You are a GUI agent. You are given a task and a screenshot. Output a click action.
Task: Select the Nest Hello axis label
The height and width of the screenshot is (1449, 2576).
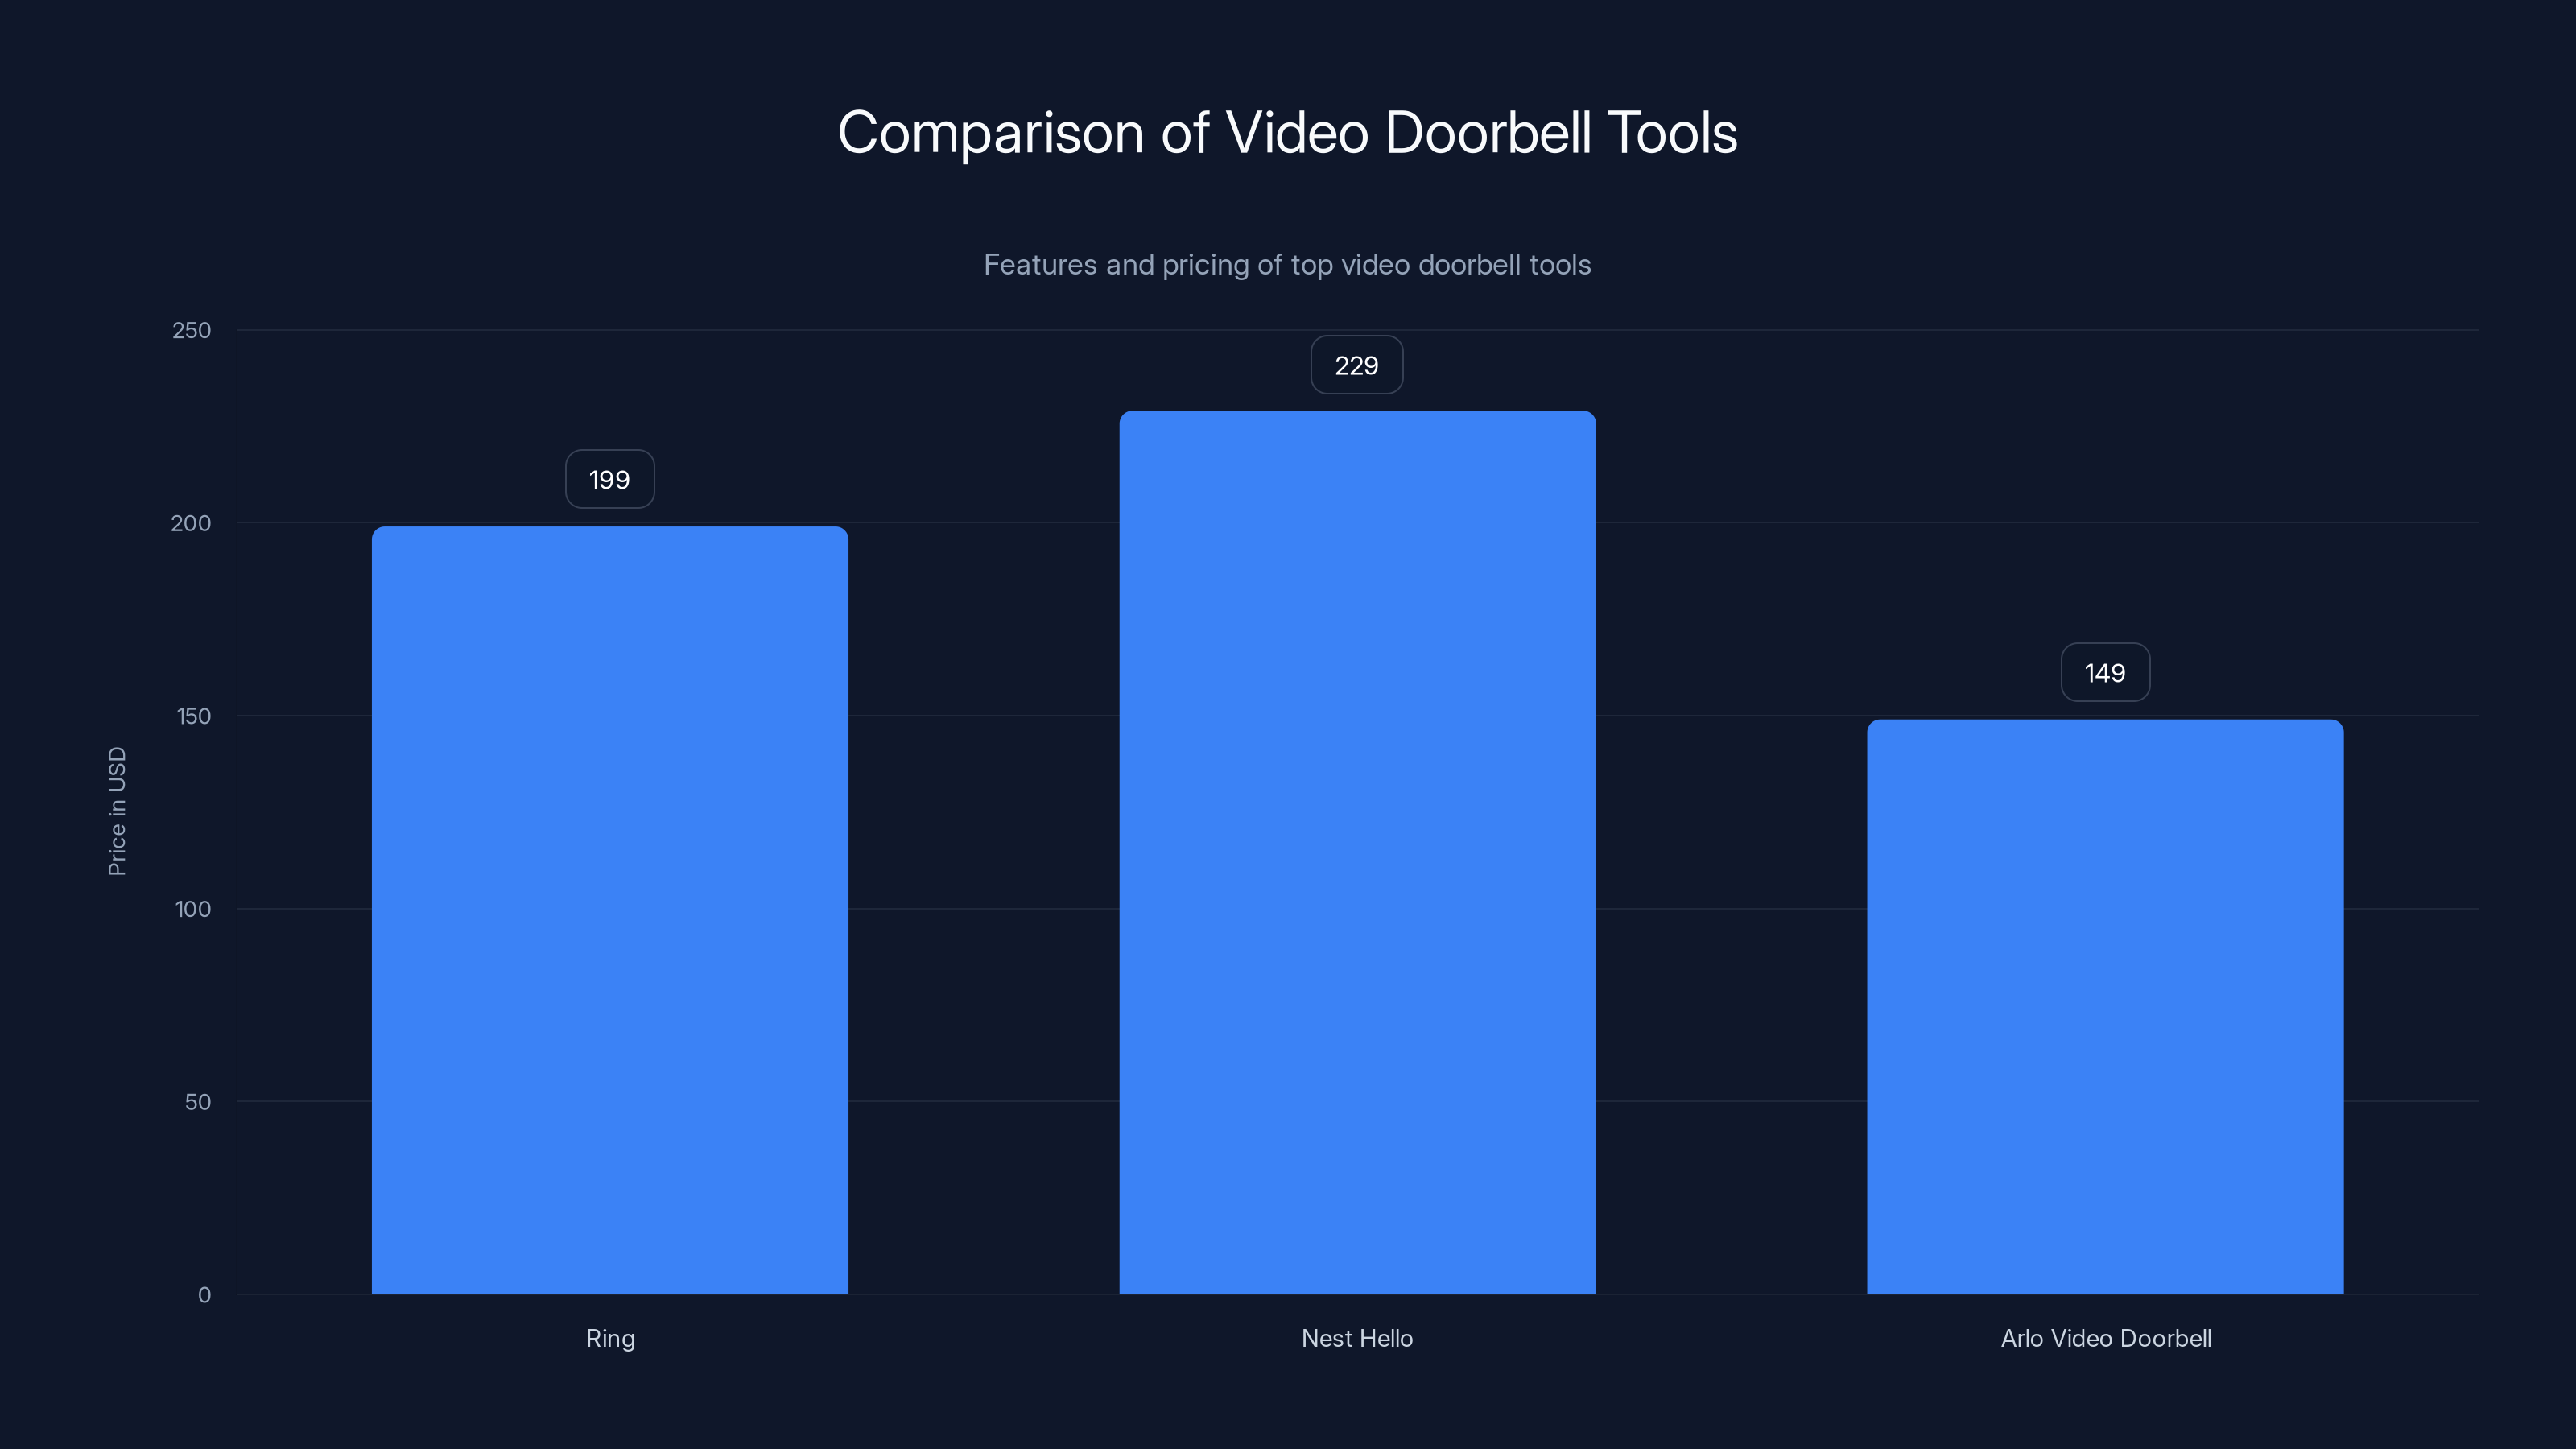click(x=1357, y=1338)
